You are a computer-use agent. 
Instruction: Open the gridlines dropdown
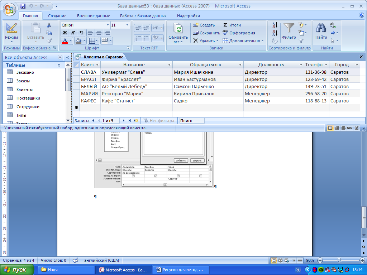pyautogui.click(x=97, y=41)
